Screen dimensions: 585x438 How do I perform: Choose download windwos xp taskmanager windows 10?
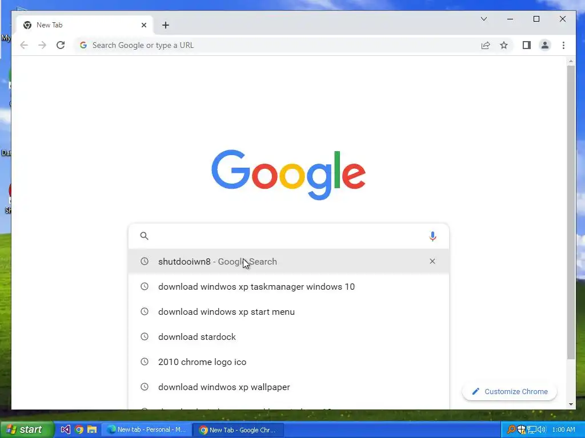(289, 286)
